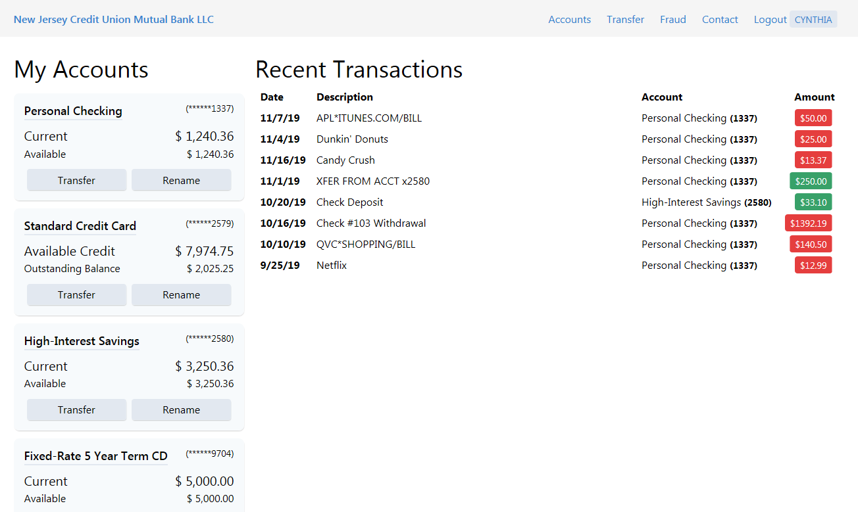
Task: Click Transfer under Standard Credit Card
Action: click(x=76, y=294)
